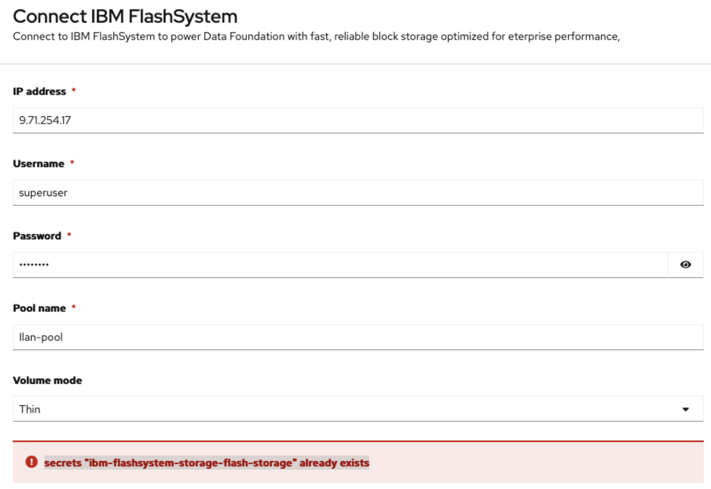The image size is (711, 489).
Task: Click the Pool name field with Ilan-pool
Action: [x=358, y=337]
